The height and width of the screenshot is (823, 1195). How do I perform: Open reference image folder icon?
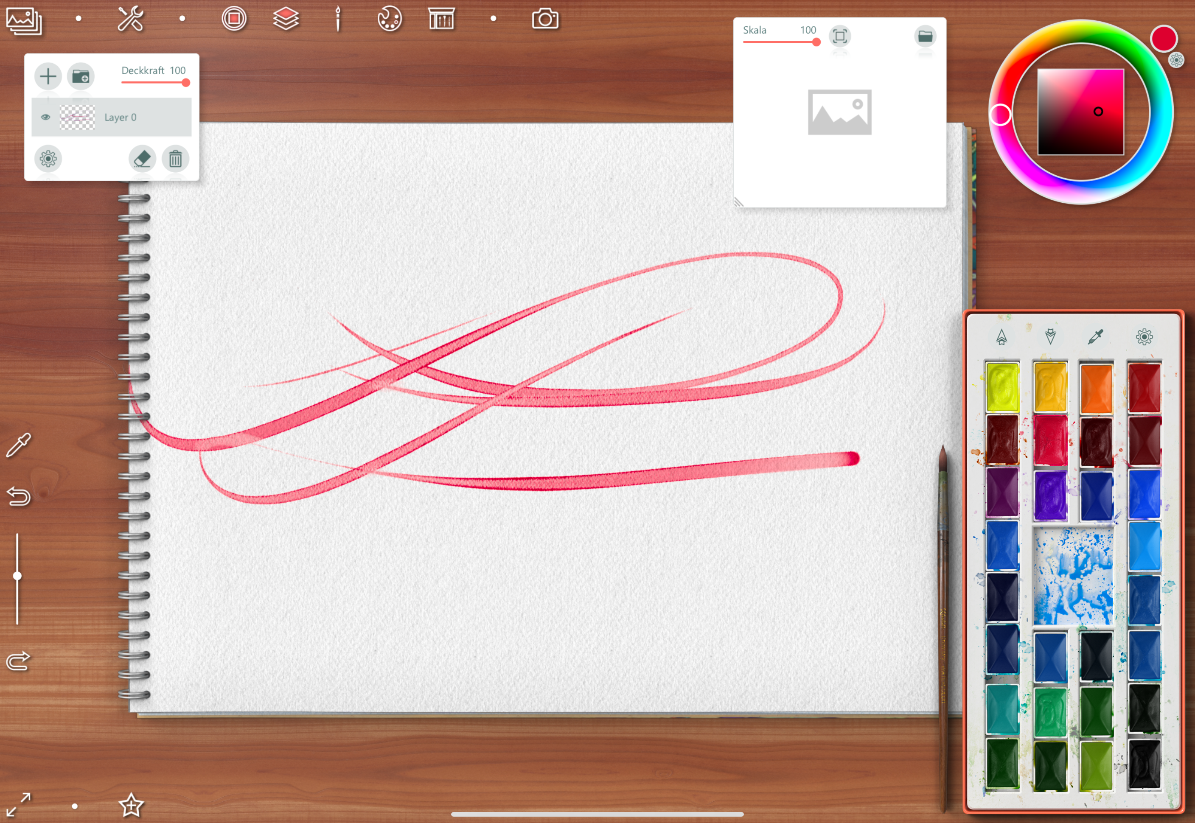point(925,36)
